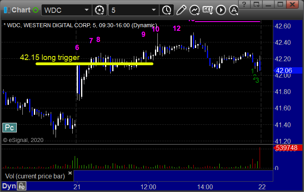This screenshot has width=304, height=192.
Task: Open the studies chart-line icon
Action: click(195, 10)
